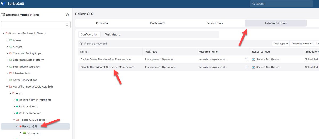319x139 pixels.
Task: Collapse Kovai Transport (Logic App Std)
Action: point(7,86)
